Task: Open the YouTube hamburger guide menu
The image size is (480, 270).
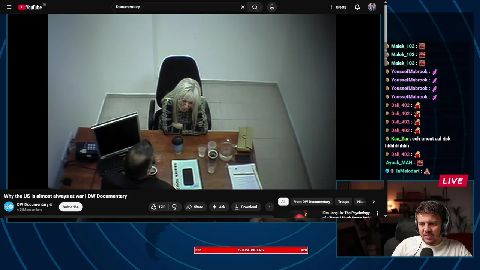Action: click(x=9, y=7)
